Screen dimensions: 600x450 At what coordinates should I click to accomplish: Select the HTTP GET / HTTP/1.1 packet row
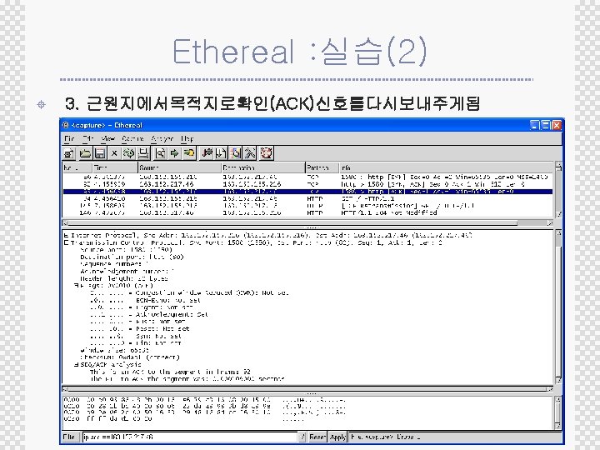(x=307, y=198)
